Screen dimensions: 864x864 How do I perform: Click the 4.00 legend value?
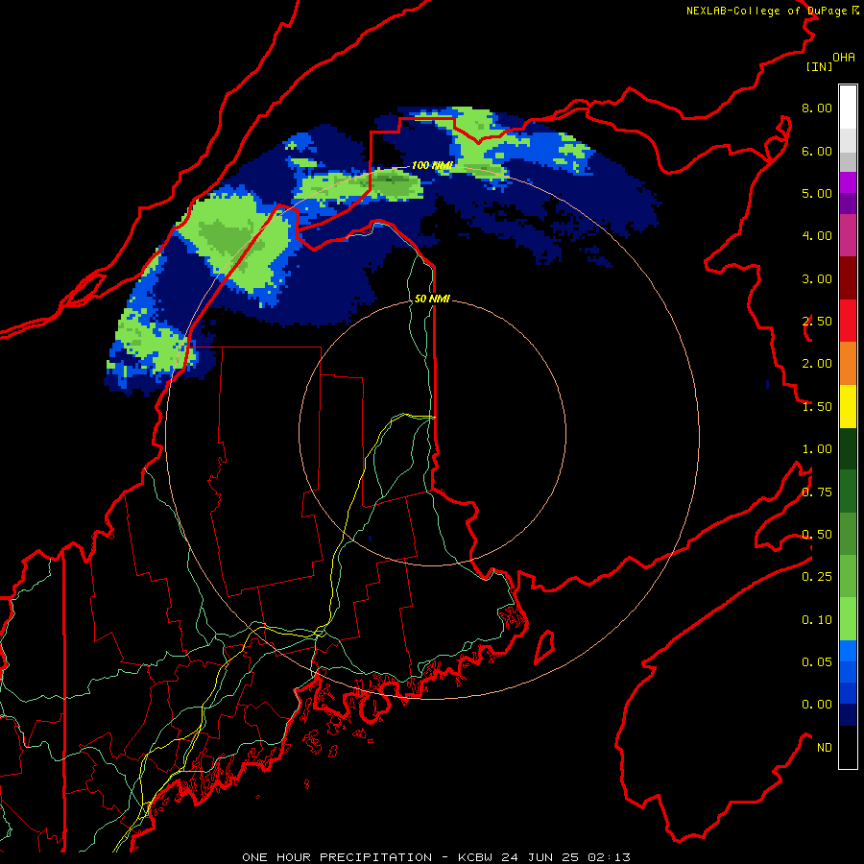point(817,236)
